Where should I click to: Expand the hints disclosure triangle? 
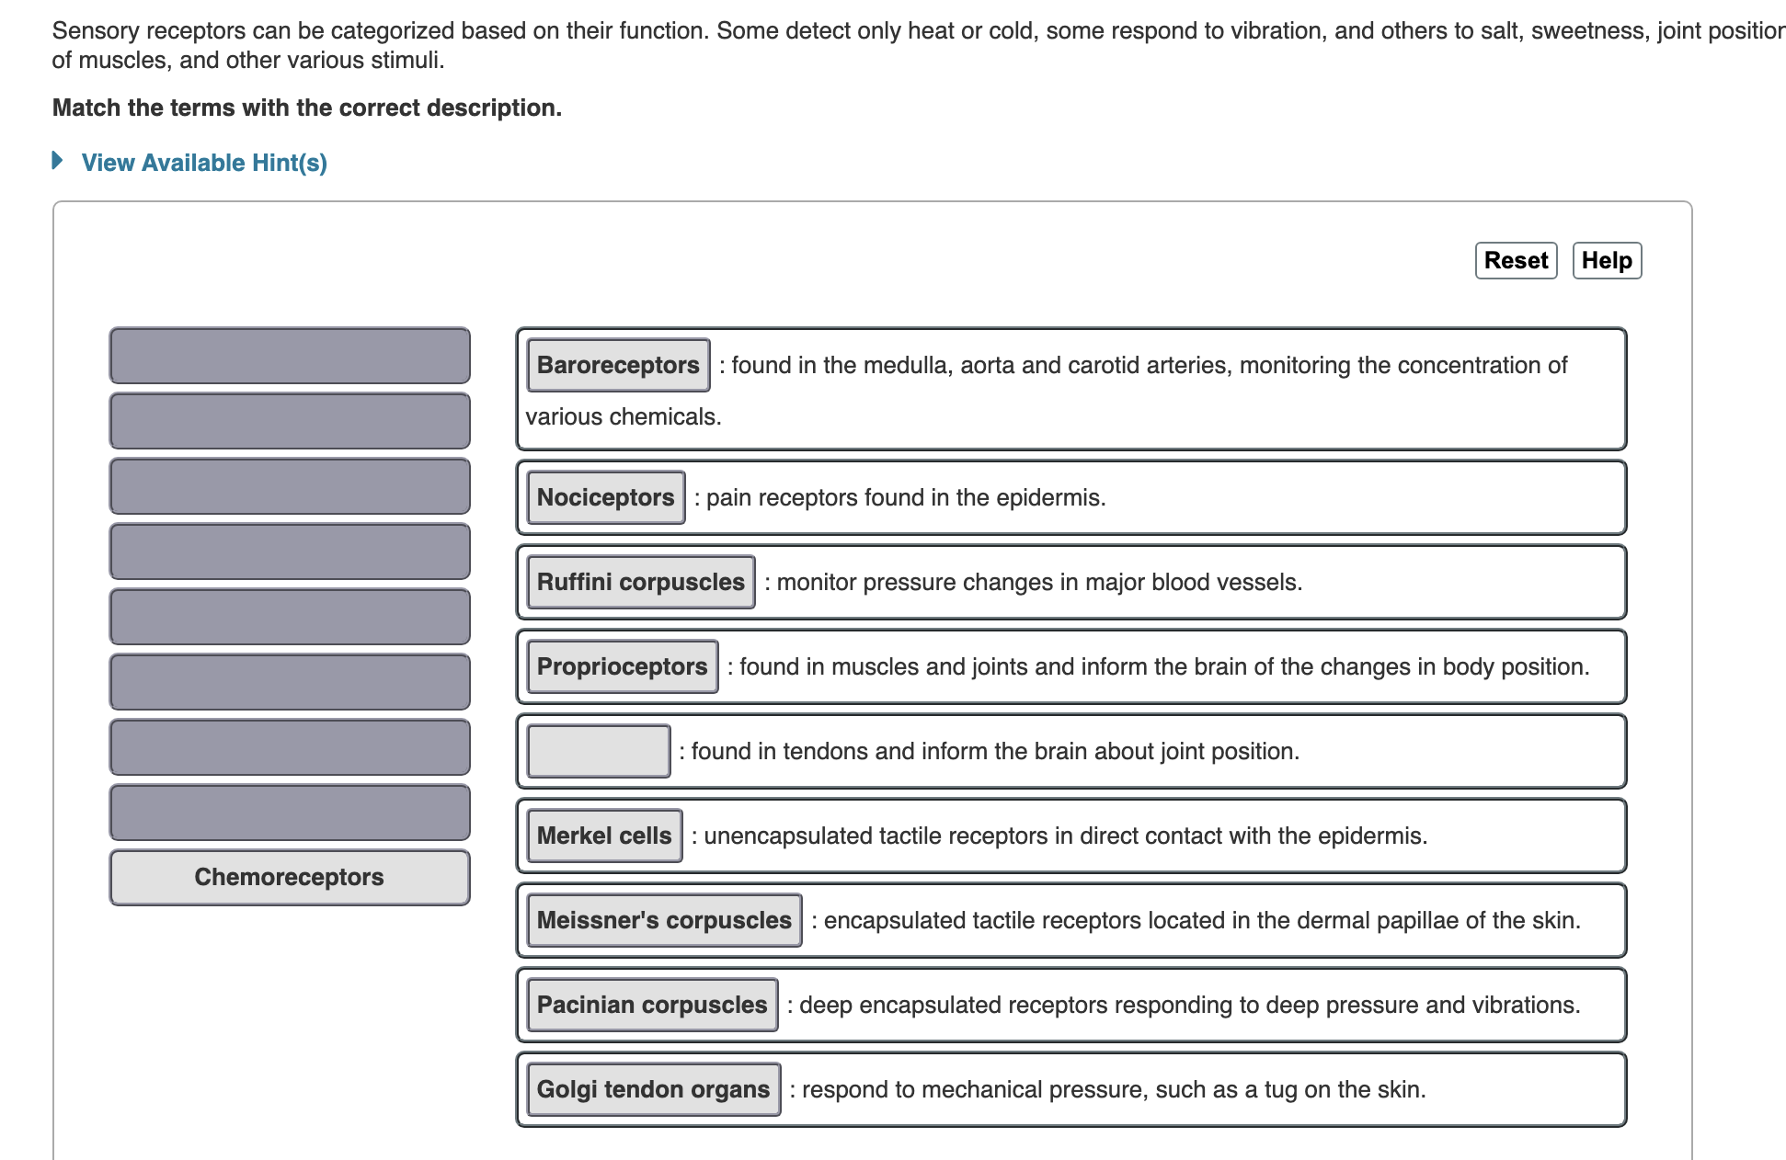pos(58,161)
